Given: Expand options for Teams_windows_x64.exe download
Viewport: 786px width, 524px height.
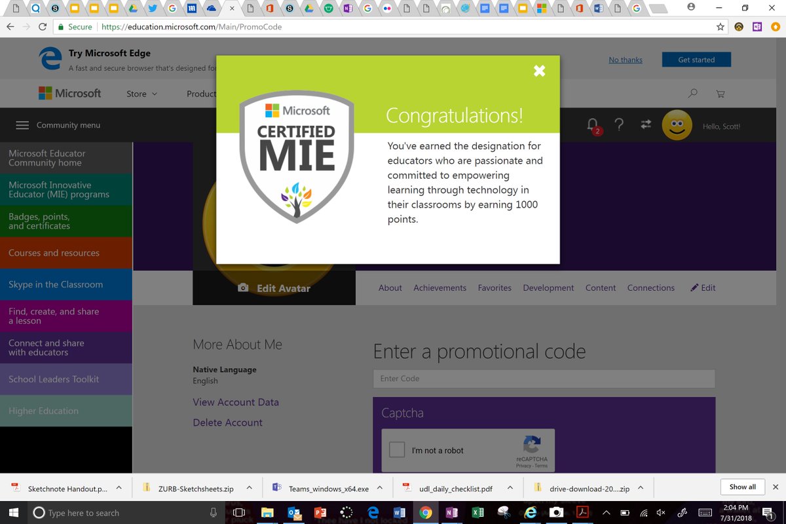Looking at the screenshot, I should (380, 488).
